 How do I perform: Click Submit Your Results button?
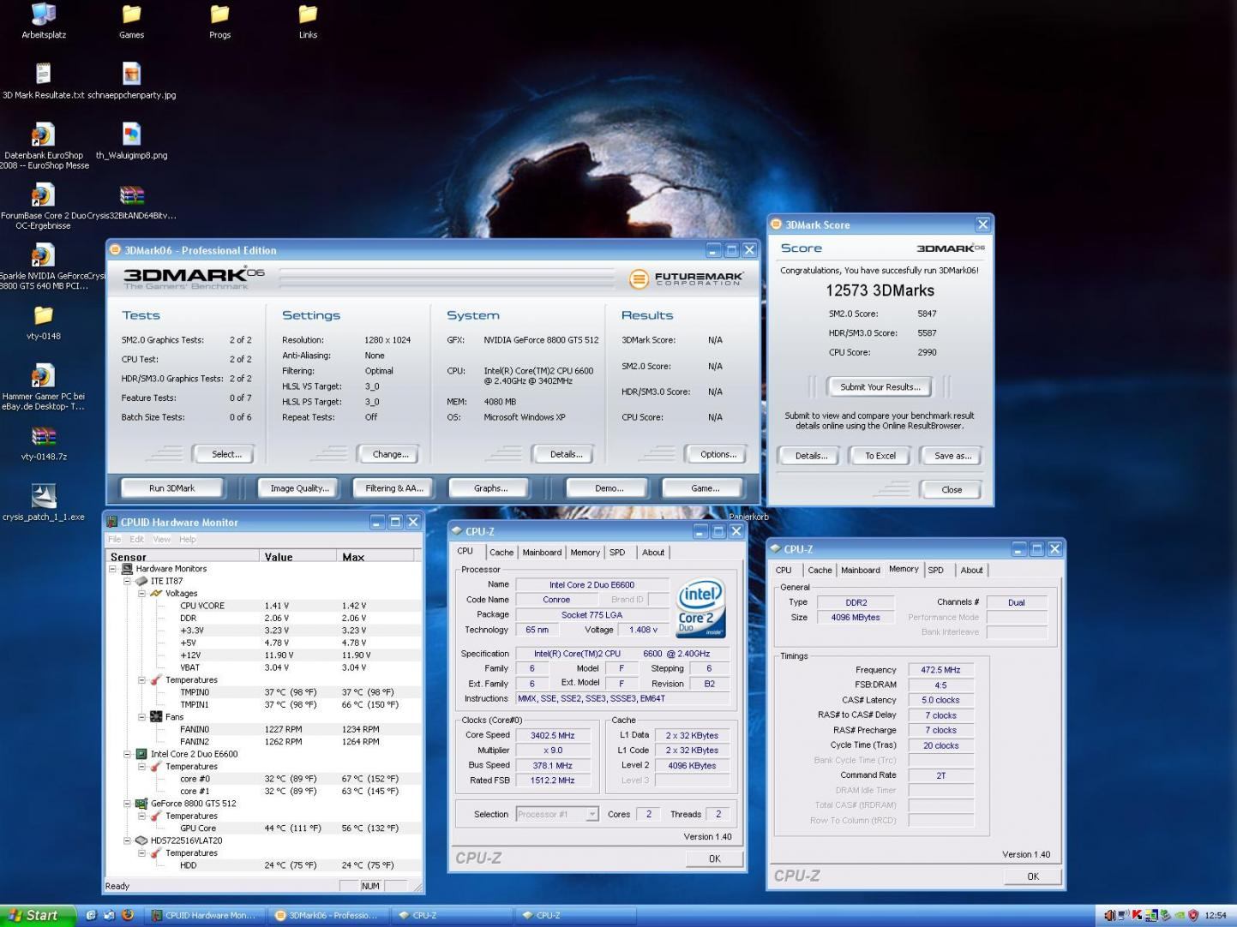pos(880,386)
